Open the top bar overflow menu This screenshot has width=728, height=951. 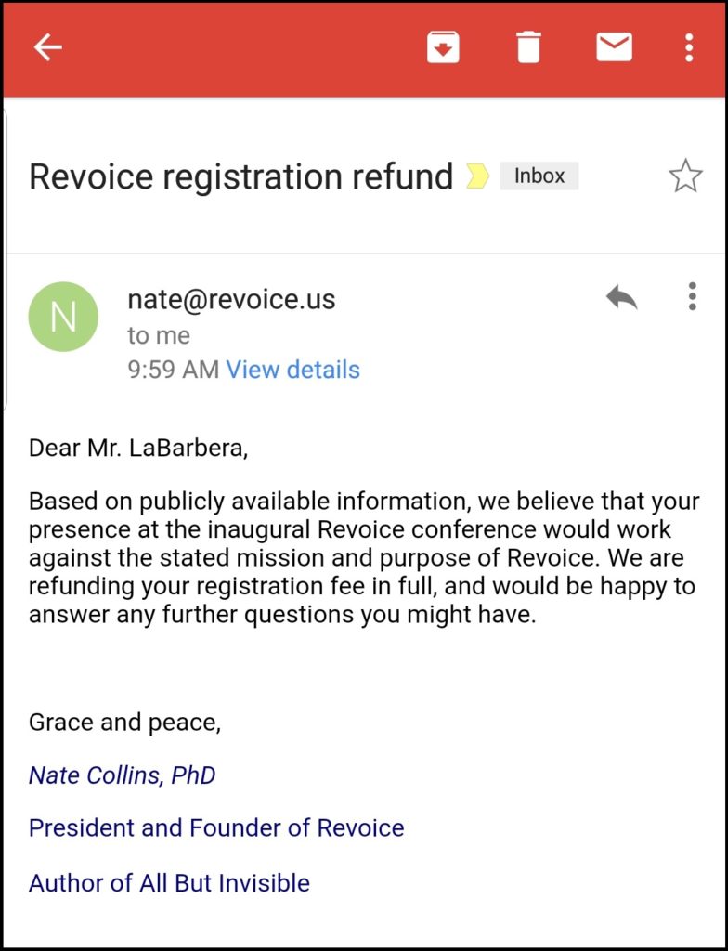[688, 47]
